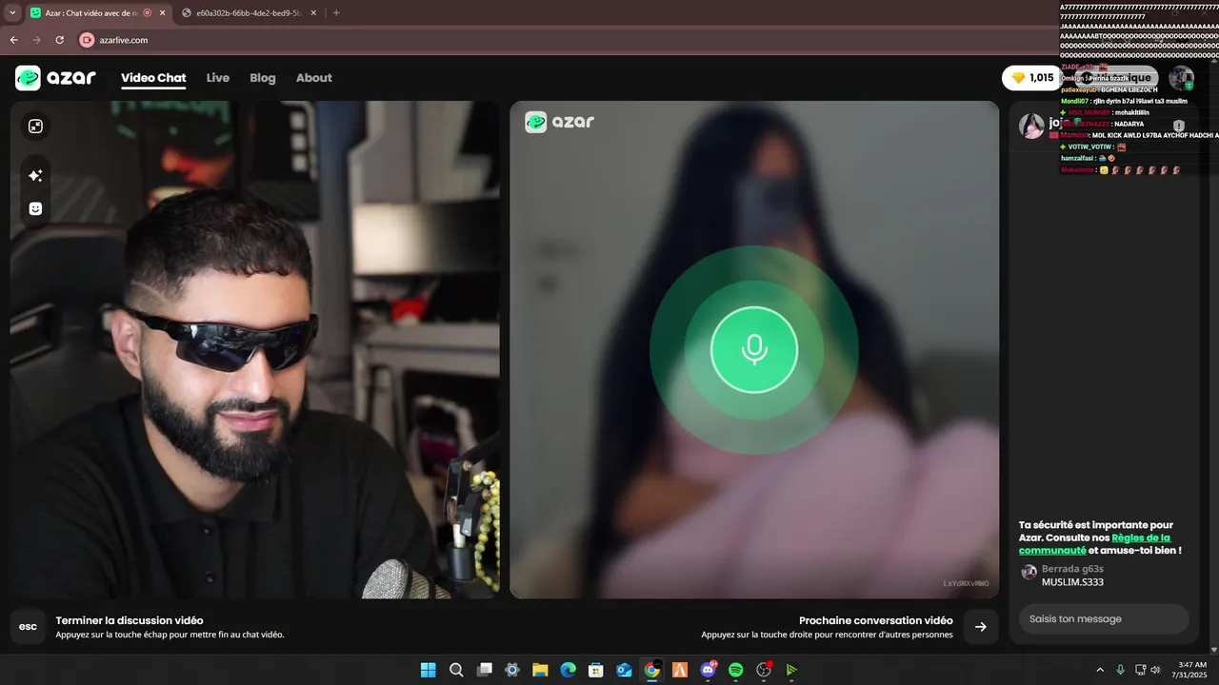Launch Microsoft Edge from the taskbar

pyautogui.click(x=569, y=670)
